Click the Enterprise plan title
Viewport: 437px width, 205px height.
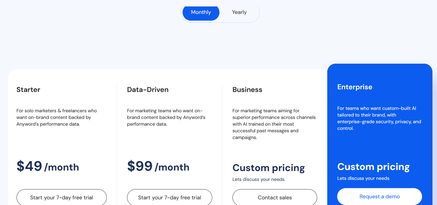point(355,87)
